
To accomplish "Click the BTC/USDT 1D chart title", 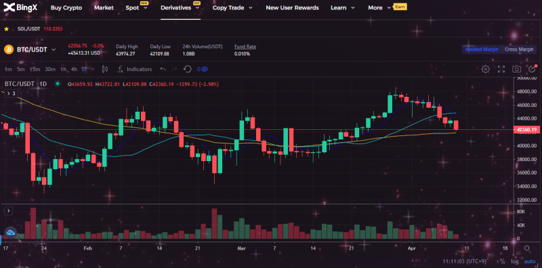I will point(26,84).
